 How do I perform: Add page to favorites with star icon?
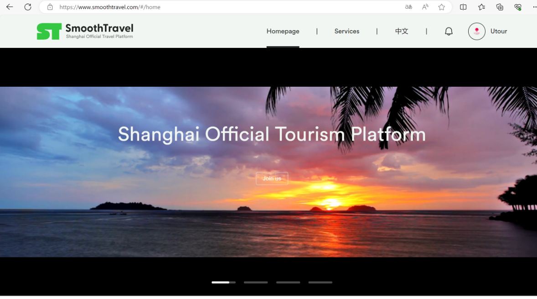coord(441,7)
